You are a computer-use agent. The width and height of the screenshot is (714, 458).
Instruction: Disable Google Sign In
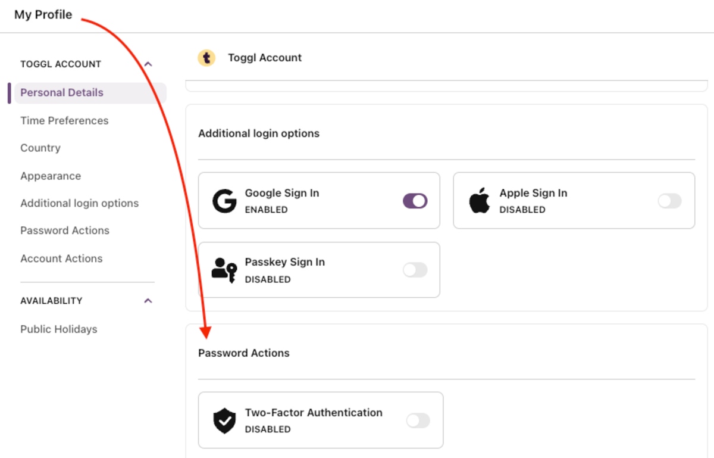coord(414,201)
